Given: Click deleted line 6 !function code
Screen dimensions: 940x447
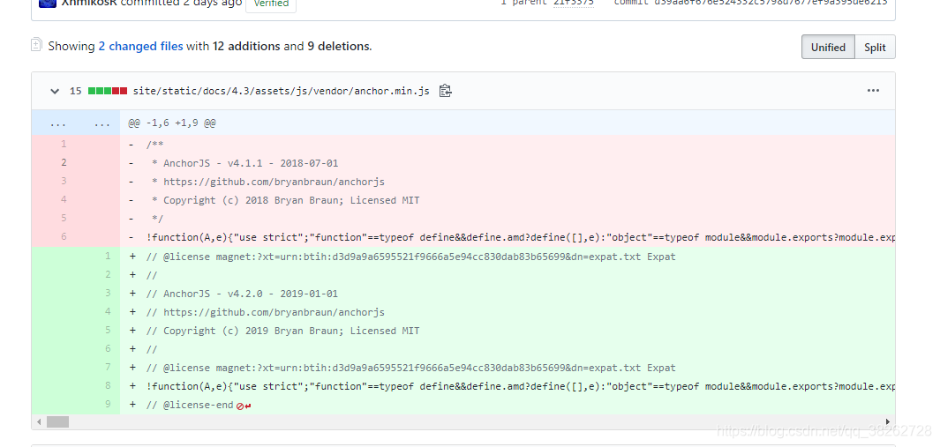Looking at the screenshot, I should pyautogui.click(x=521, y=237).
